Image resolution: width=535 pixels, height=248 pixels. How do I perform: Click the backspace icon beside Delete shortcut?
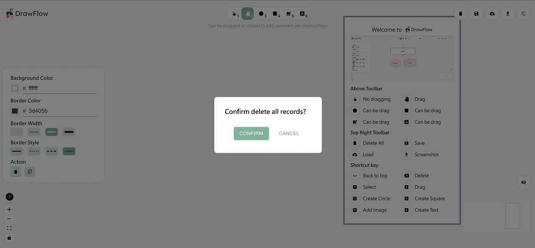407,176
